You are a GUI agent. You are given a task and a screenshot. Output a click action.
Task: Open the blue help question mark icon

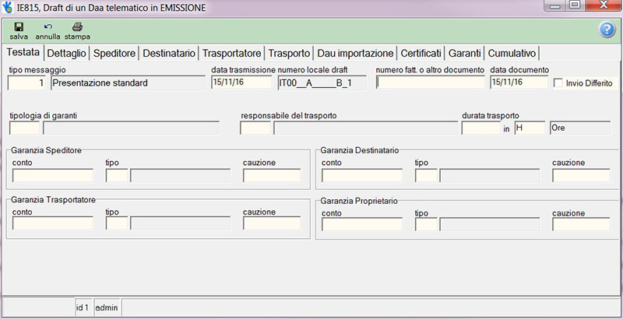pos(607,30)
